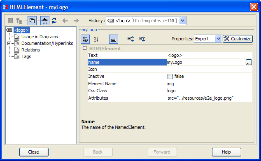
Task: Click the ellipsis button for Name field
Action: (249, 62)
